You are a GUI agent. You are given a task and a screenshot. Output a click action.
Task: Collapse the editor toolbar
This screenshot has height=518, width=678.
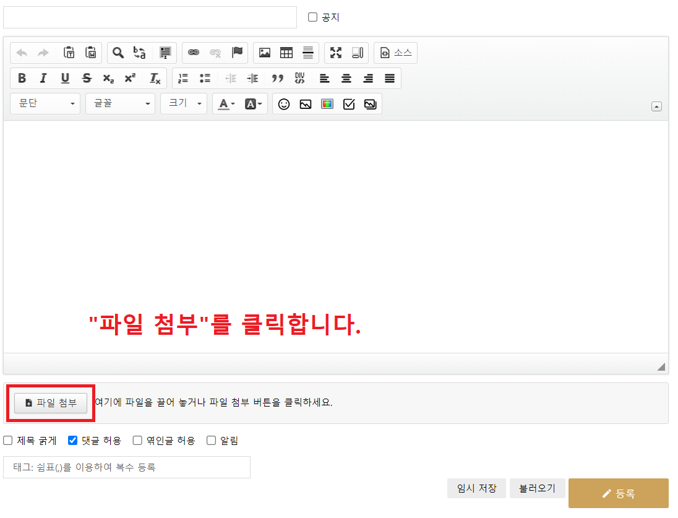click(x=656, y=106)
